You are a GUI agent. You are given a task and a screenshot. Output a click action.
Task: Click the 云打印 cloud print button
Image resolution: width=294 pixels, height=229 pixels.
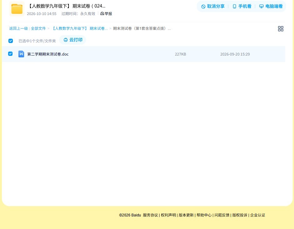point(73,40)
